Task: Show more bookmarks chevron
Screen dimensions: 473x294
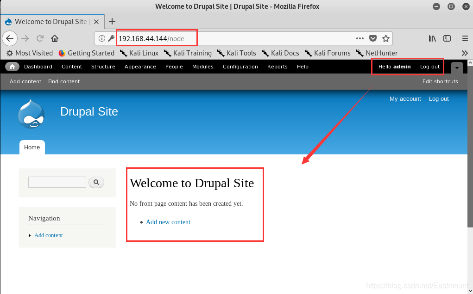Action: click(x=465, y=53)
